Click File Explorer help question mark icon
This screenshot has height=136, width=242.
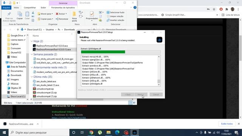click(135, 8)
